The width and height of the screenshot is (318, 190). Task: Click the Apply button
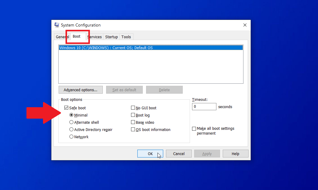point(207,154)
